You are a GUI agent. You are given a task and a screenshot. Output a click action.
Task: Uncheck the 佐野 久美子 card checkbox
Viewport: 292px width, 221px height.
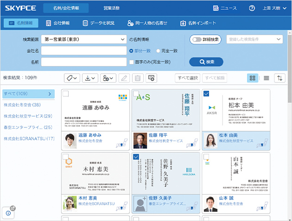(136, 157)
